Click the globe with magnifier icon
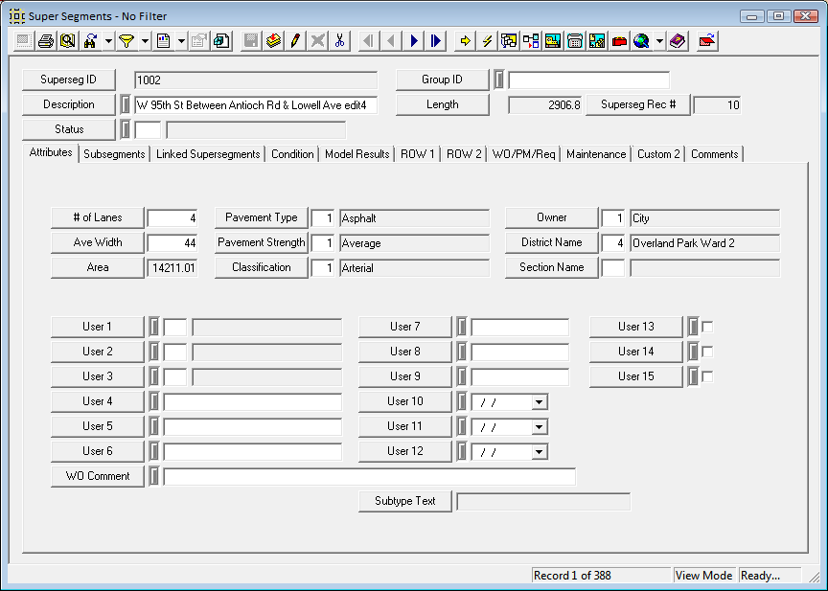The width and height of the screenshot is (828, 591). tap(641, 41)
